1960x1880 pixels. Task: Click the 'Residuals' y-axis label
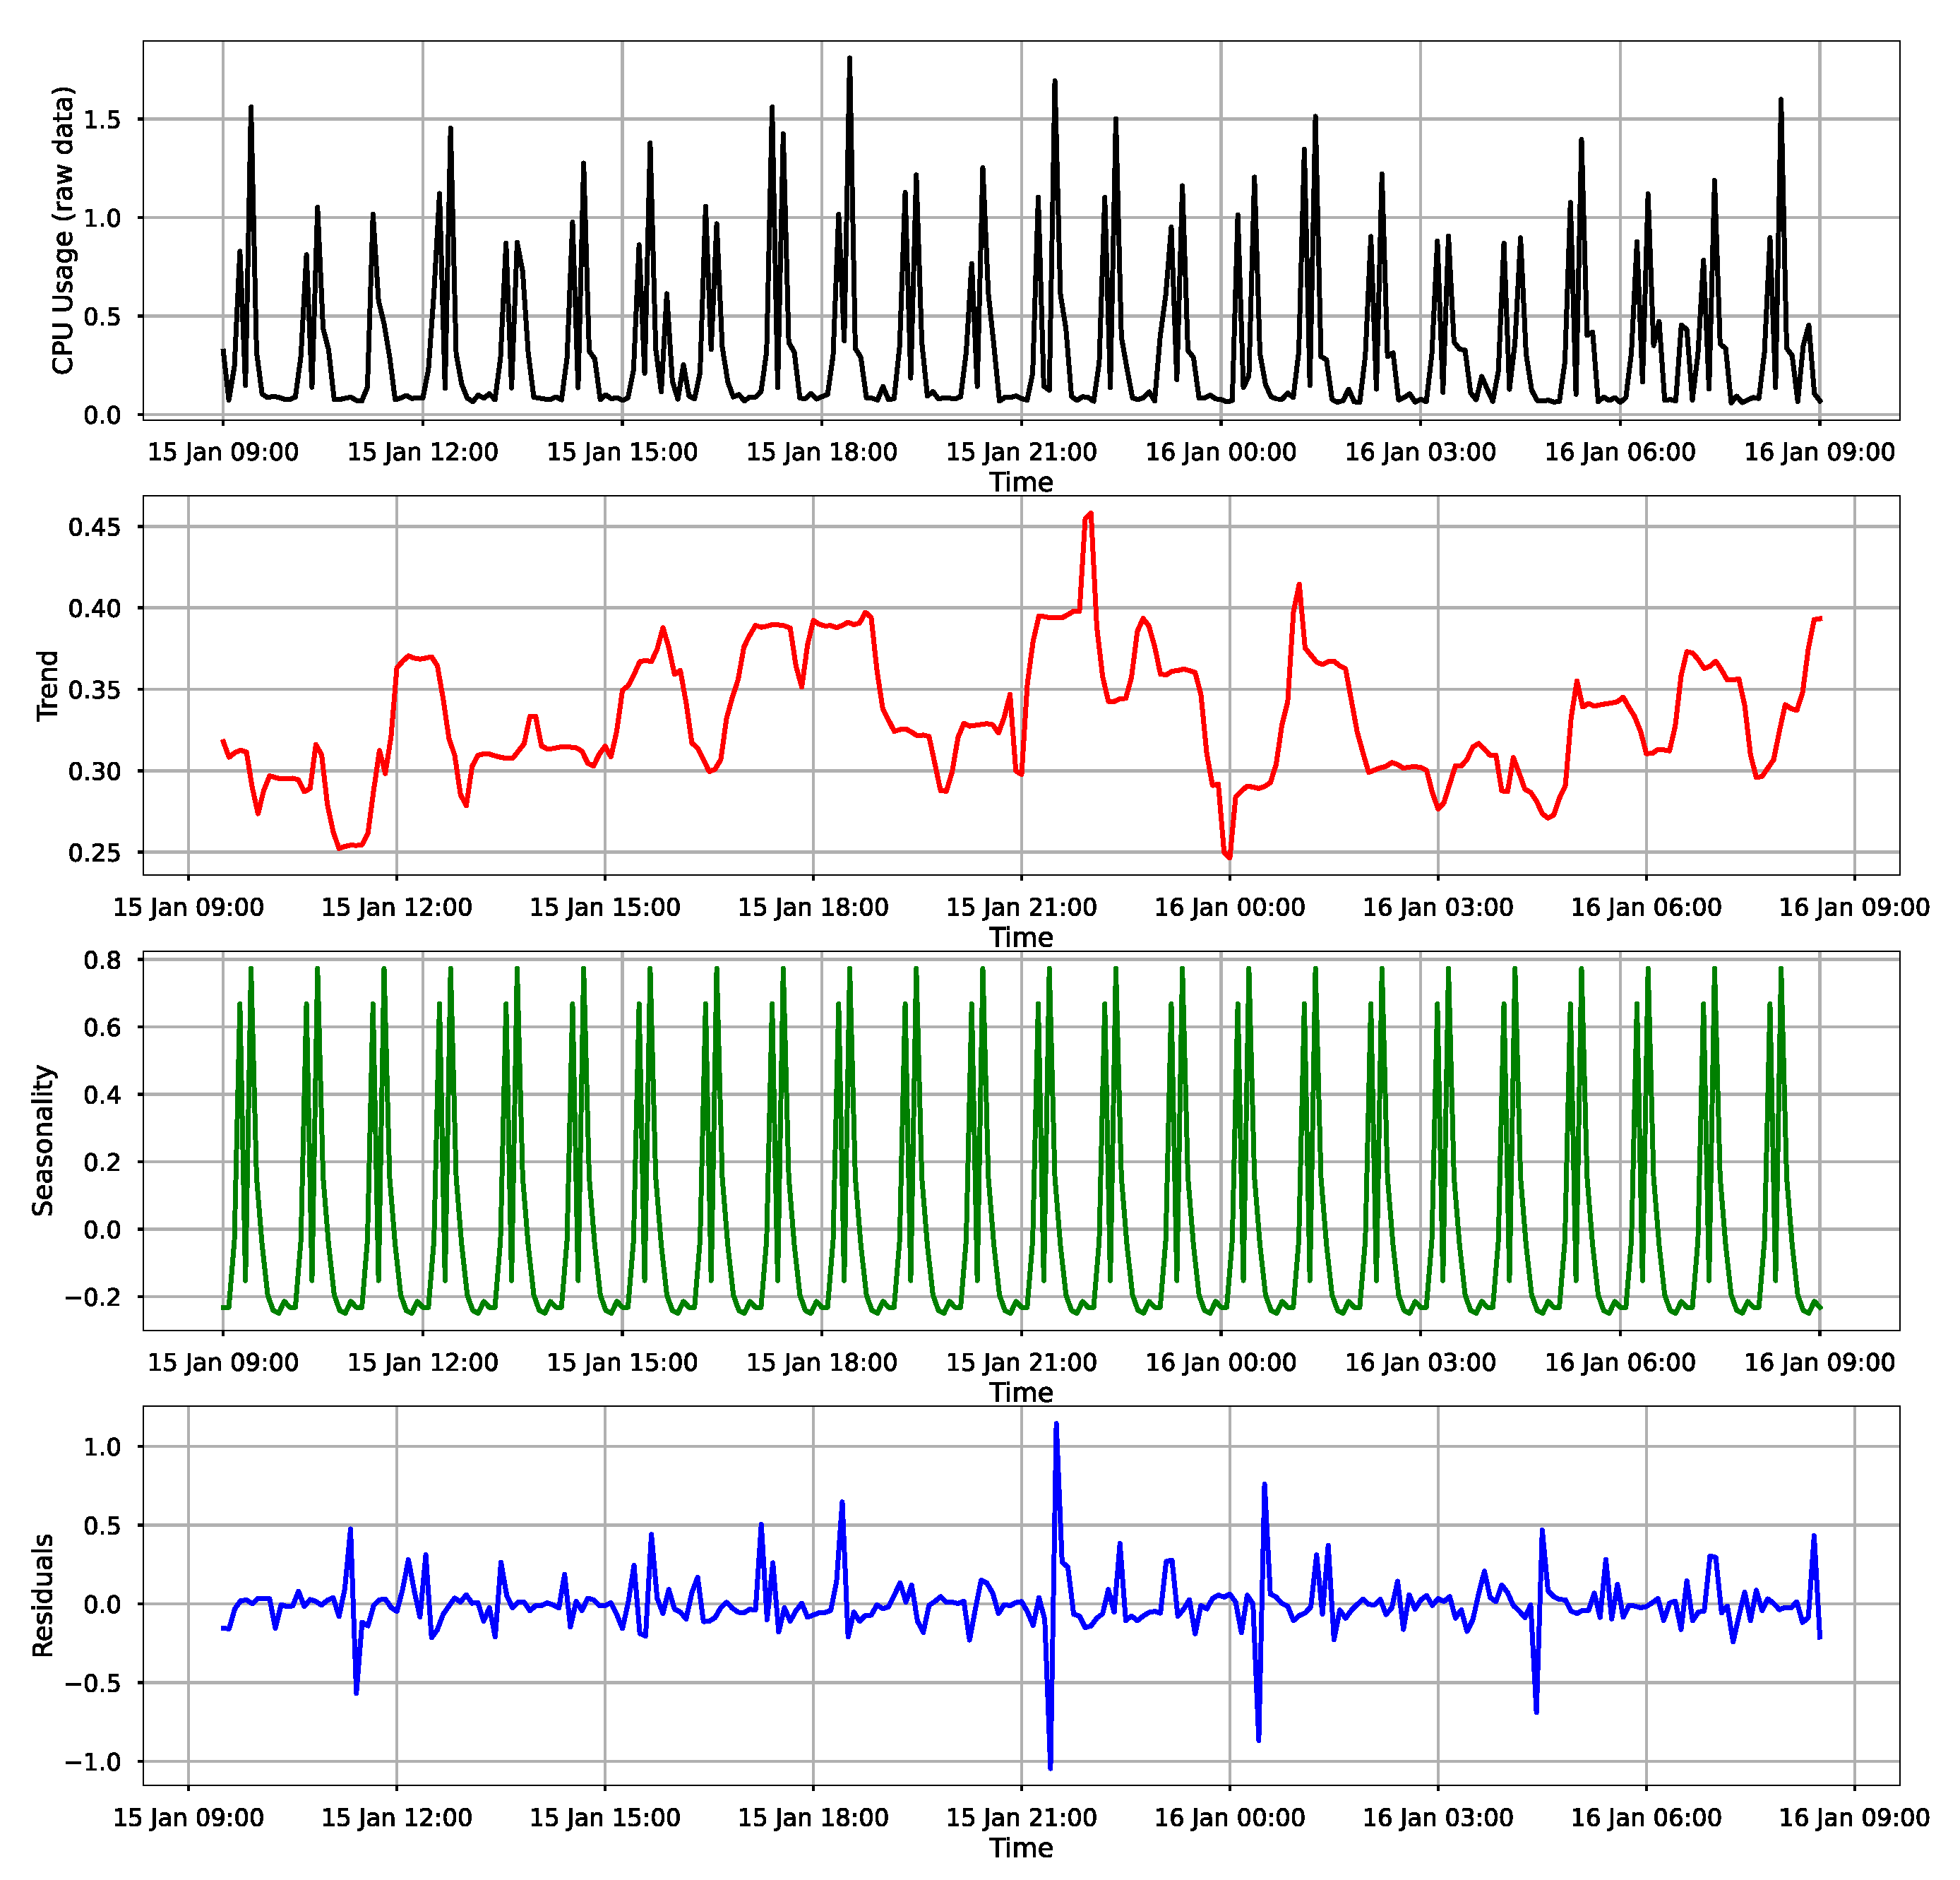click(43, 1595)
